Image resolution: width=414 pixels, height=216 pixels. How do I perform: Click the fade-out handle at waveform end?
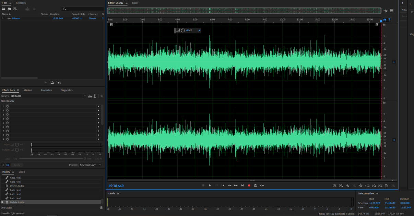pyautogui.click(x=377, y=25)
